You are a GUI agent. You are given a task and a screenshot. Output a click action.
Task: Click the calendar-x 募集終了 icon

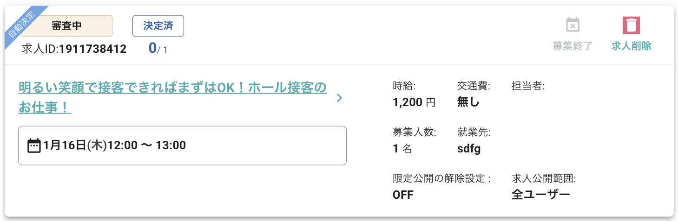tap(573, 25)
